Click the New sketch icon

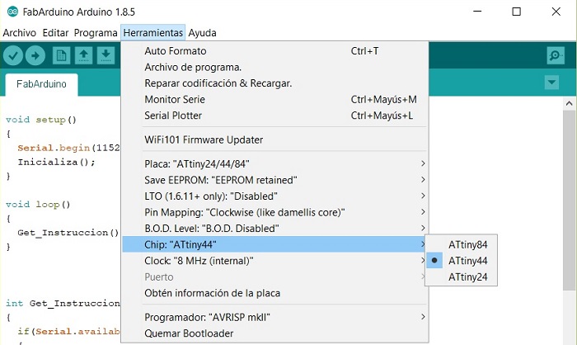click(x=61, y=55)
